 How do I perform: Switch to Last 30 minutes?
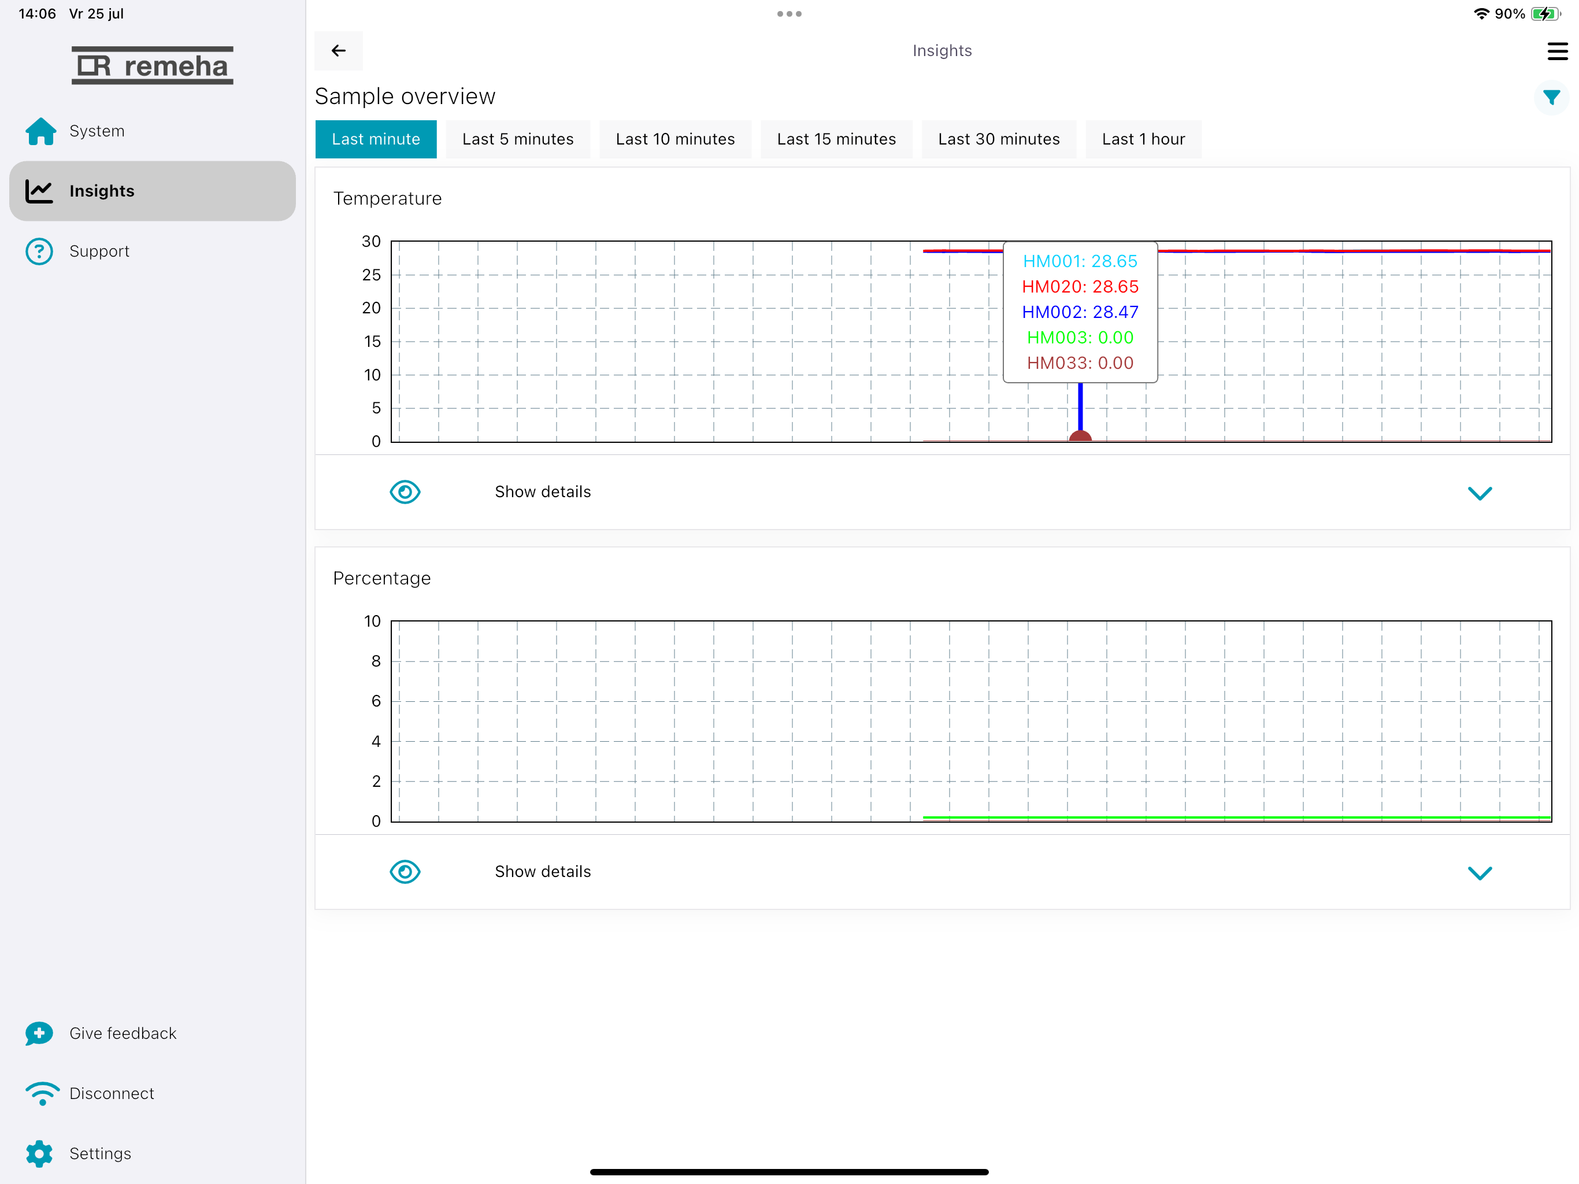click(x=999, y=139)
